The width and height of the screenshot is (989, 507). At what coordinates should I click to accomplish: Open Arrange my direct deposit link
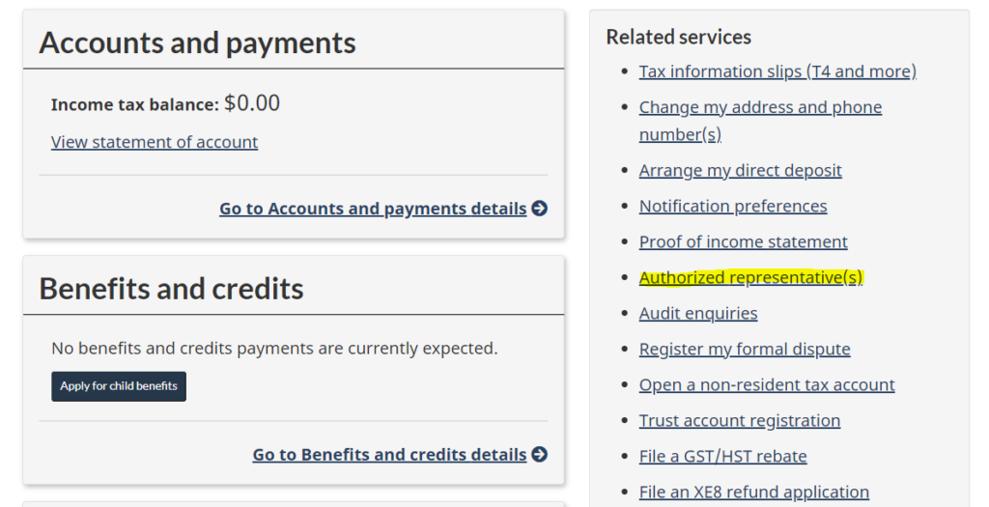(740, 170)
